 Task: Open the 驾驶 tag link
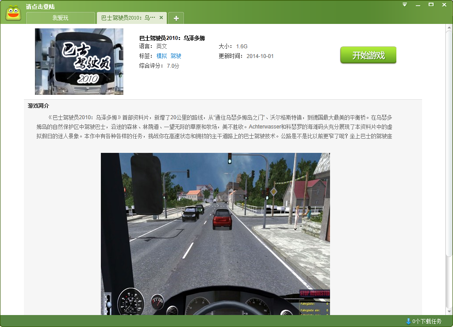tap(176, 56)
